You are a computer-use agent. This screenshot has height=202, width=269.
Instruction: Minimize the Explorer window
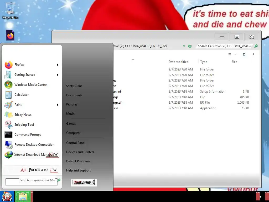click(222, 37)
